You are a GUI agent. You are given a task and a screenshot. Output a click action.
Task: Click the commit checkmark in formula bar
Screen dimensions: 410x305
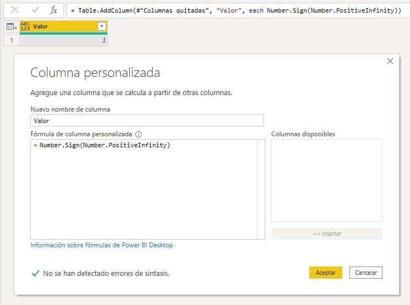click(35, 10)
